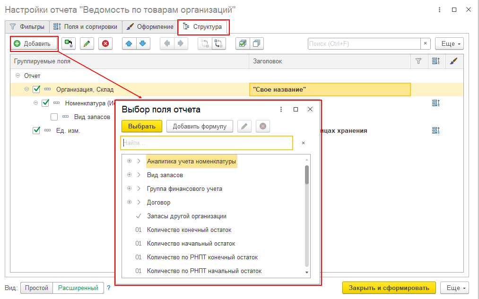Click the check all items icon
This screenshot has width=479, height=299.
click(x=243, y=44)
